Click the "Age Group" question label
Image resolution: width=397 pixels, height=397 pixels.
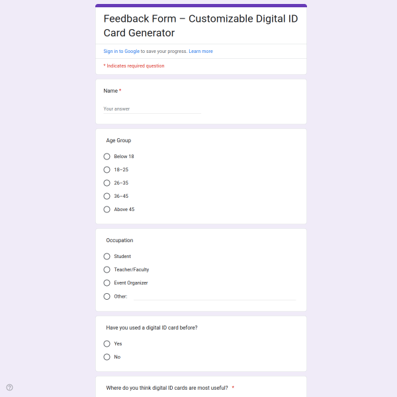coord(118,141)
